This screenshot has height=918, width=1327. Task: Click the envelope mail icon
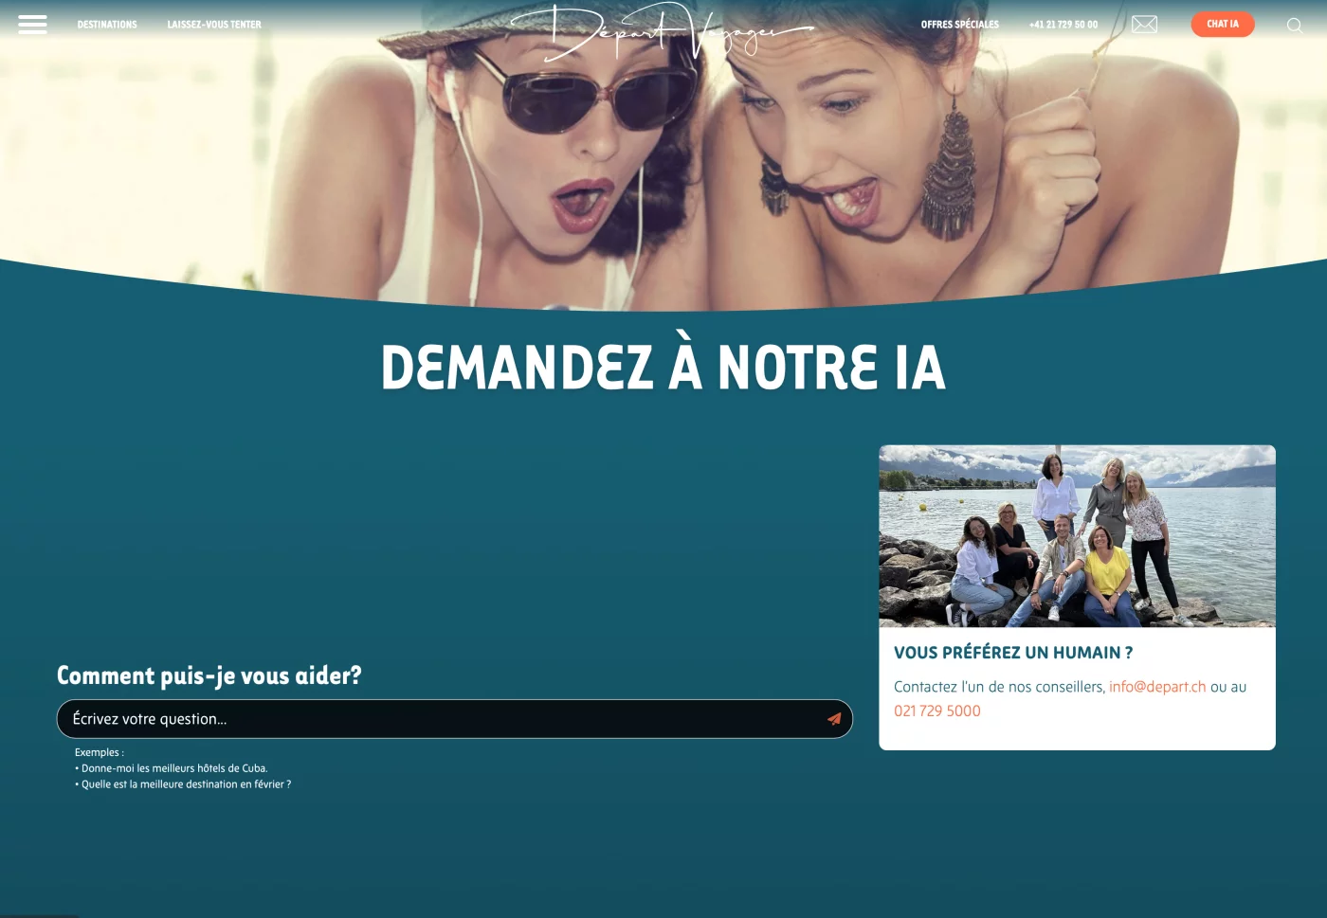[1144, 25]
